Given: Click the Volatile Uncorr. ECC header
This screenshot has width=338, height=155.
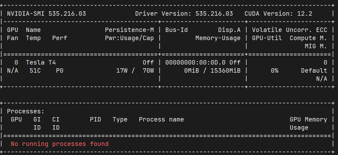Looking at the screenshot, I should 290,30.
